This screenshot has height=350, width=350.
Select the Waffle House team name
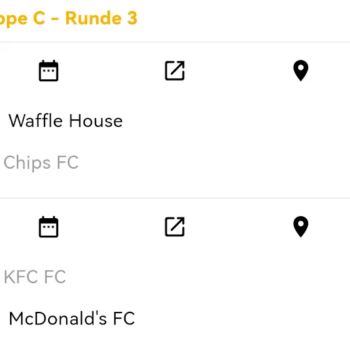66,121
